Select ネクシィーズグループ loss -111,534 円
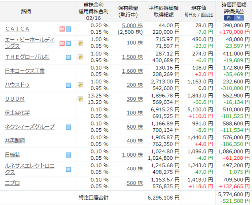Screen dimensions: 252x205 (x=235, y=130)
